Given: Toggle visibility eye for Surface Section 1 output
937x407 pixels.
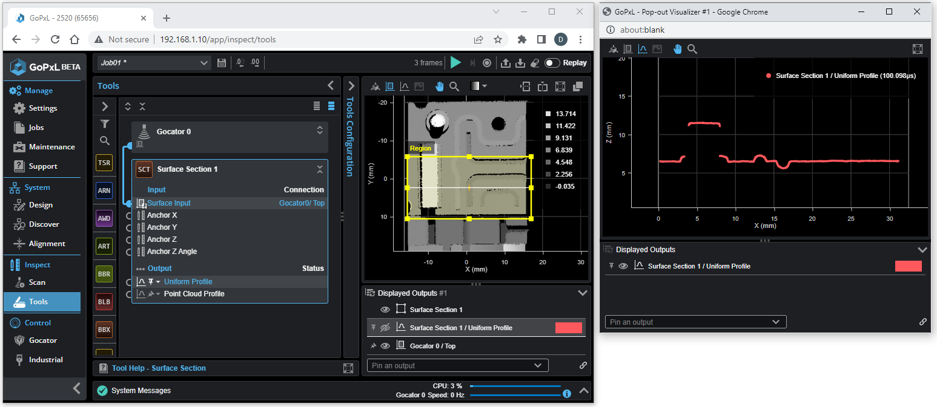Looking at the screenshot, I should (385, 310).
